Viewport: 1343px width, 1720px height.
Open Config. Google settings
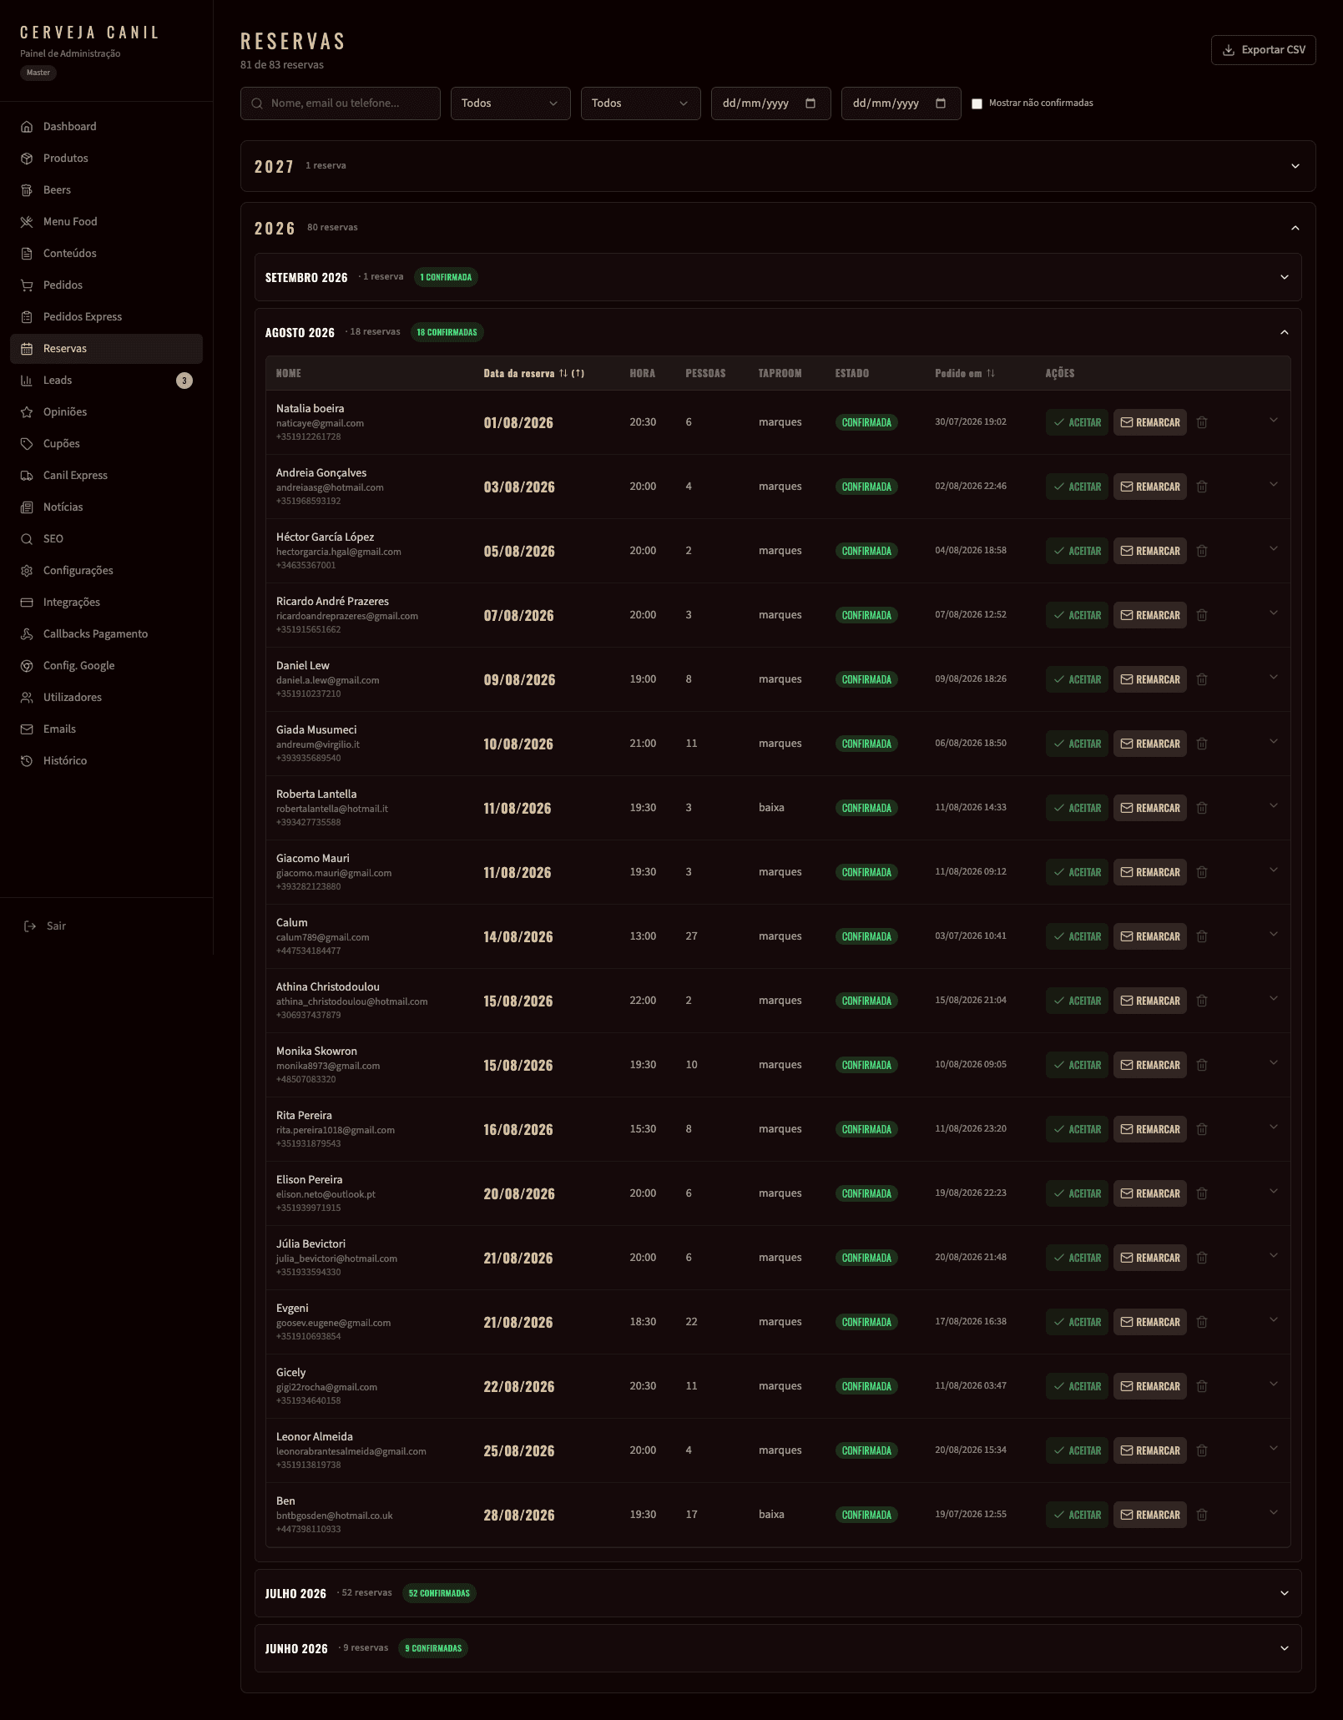click(x=106, y=666)
